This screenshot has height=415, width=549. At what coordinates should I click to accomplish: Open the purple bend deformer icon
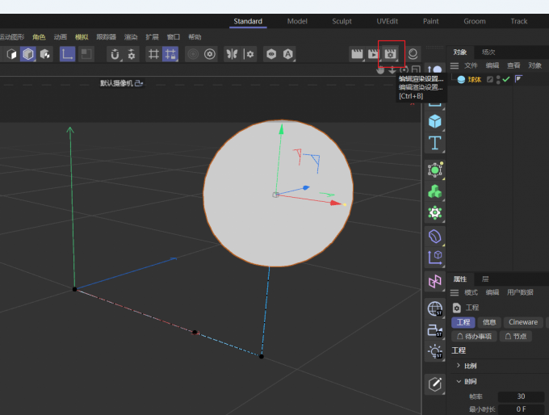[x=435, y=236]
